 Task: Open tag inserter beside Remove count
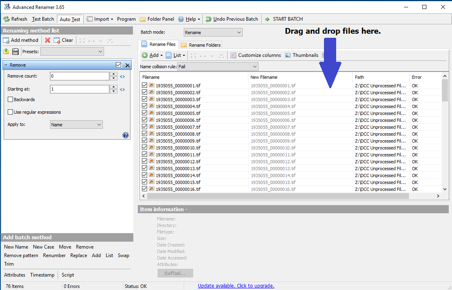122,76
